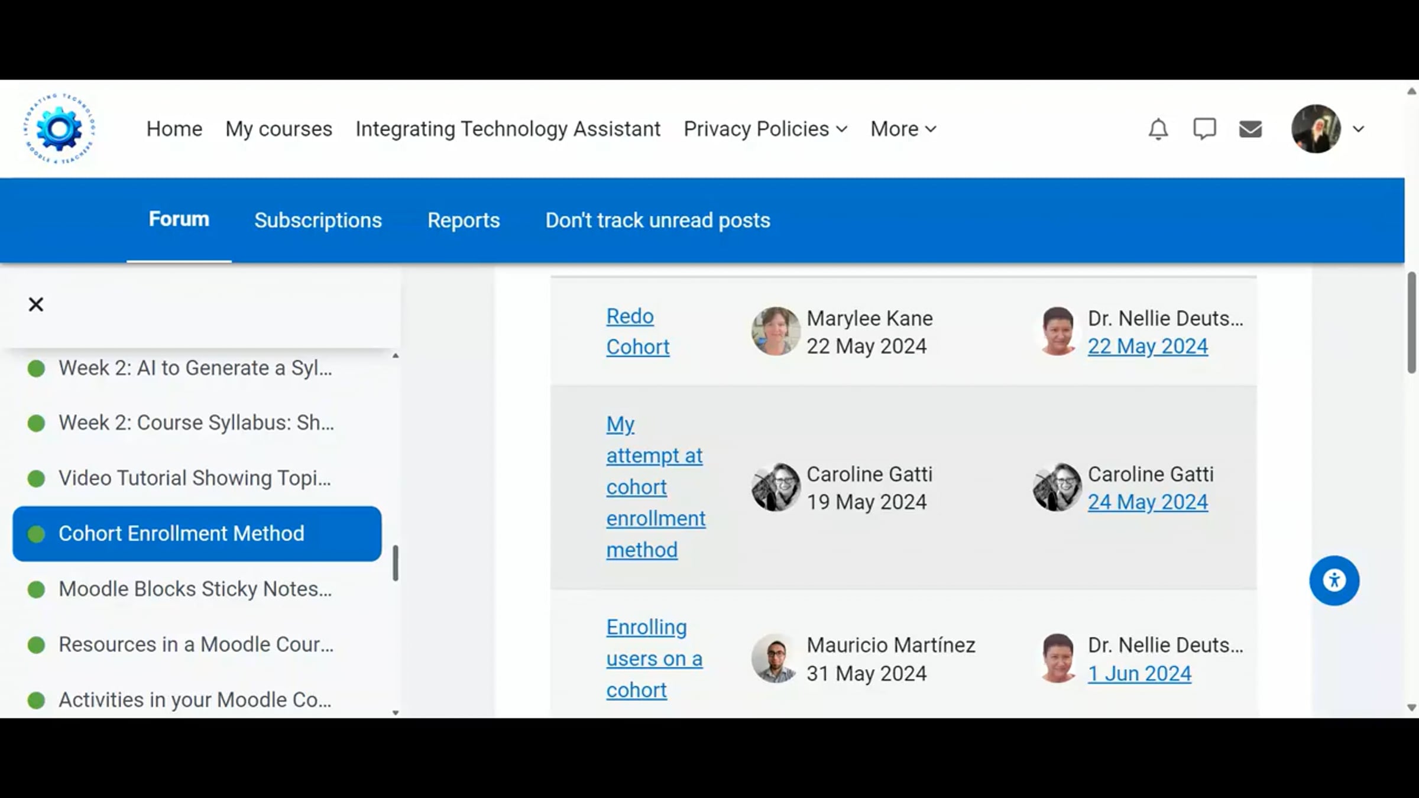Click the site gear logo
Viewport: 1419px width, 798px height.
[x=59, y=129]
